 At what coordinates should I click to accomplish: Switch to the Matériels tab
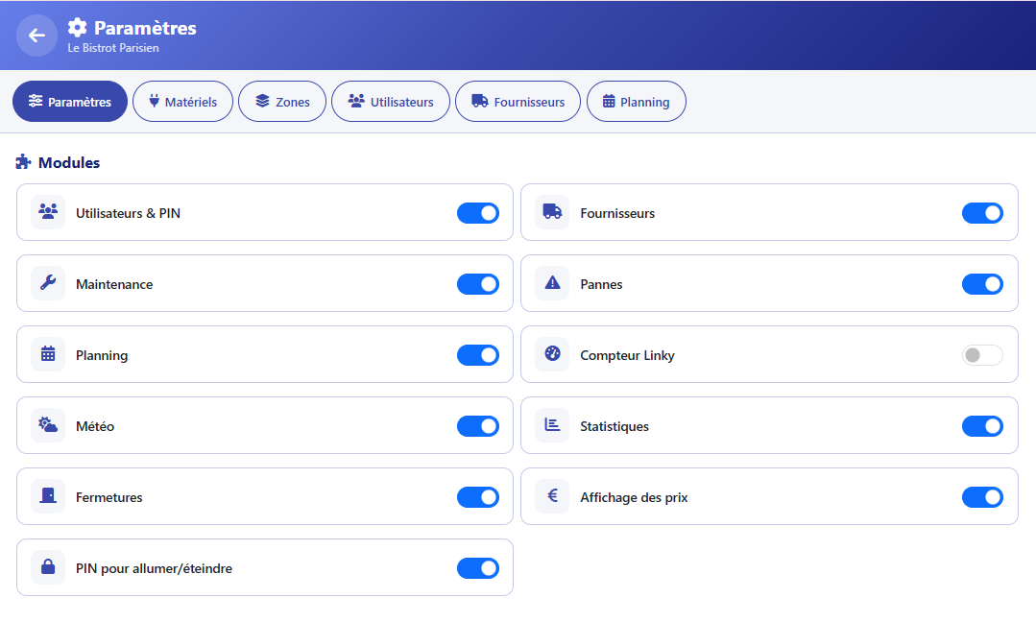[x=182, y=102]
